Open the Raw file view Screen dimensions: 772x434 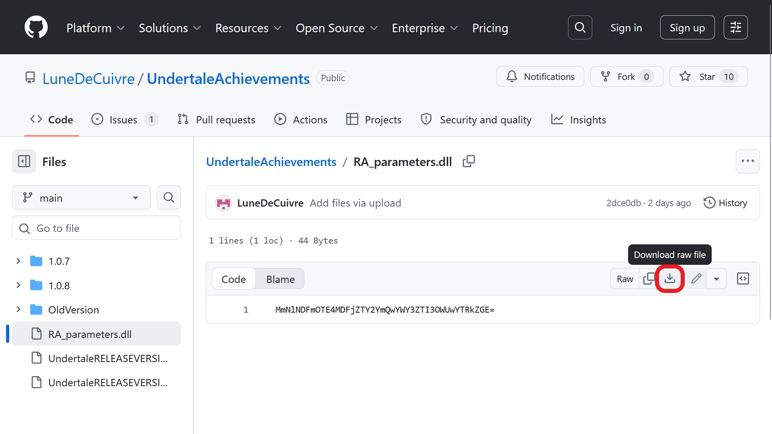[x=625, y=278]
